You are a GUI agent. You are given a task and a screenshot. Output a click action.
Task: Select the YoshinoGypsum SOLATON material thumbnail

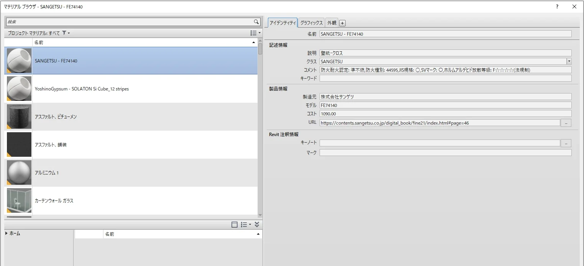pos(19,89)
